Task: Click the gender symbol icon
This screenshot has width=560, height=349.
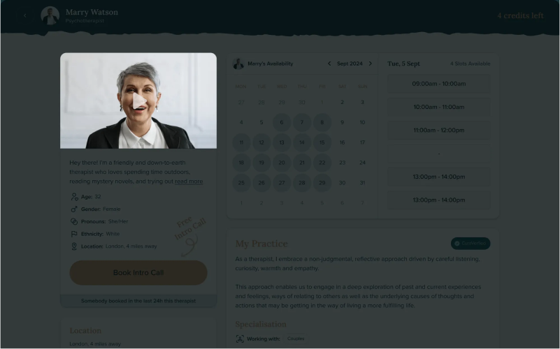Action: pyautogui.click(x=74, y=209)
